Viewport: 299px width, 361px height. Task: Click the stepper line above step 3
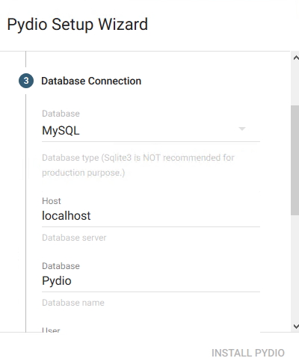(x=25, y=59)
